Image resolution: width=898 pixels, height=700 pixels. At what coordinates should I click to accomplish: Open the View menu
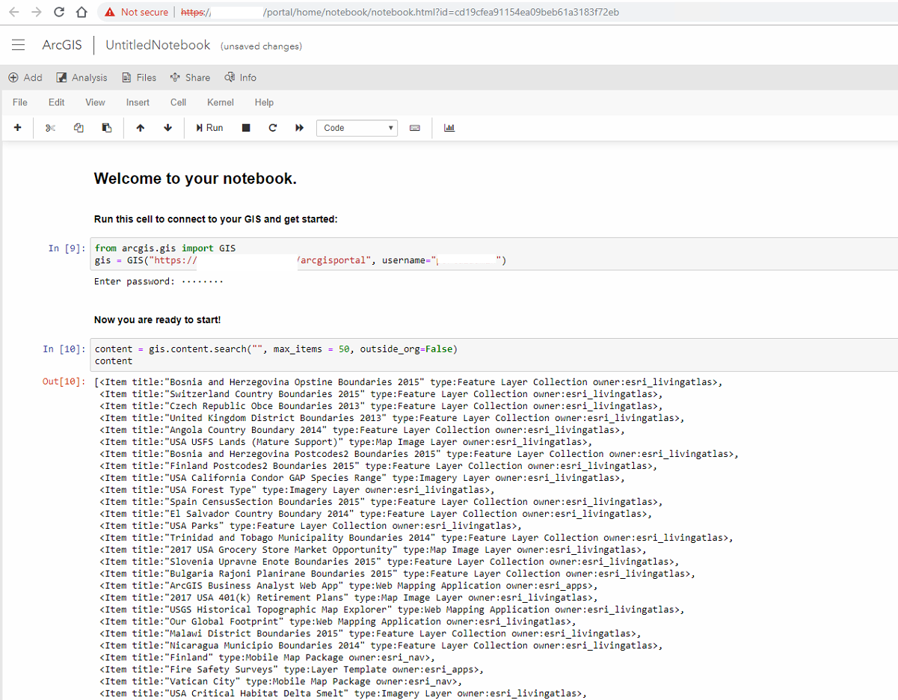pyautogui.click(x=95, y=102)
